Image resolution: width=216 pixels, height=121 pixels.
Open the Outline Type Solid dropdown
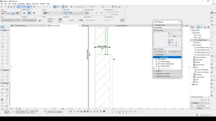76,13
